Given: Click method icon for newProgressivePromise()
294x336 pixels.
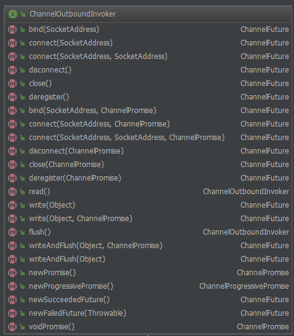Looking at the screenshot, I should pyautogui.click(x=12, y=286).
